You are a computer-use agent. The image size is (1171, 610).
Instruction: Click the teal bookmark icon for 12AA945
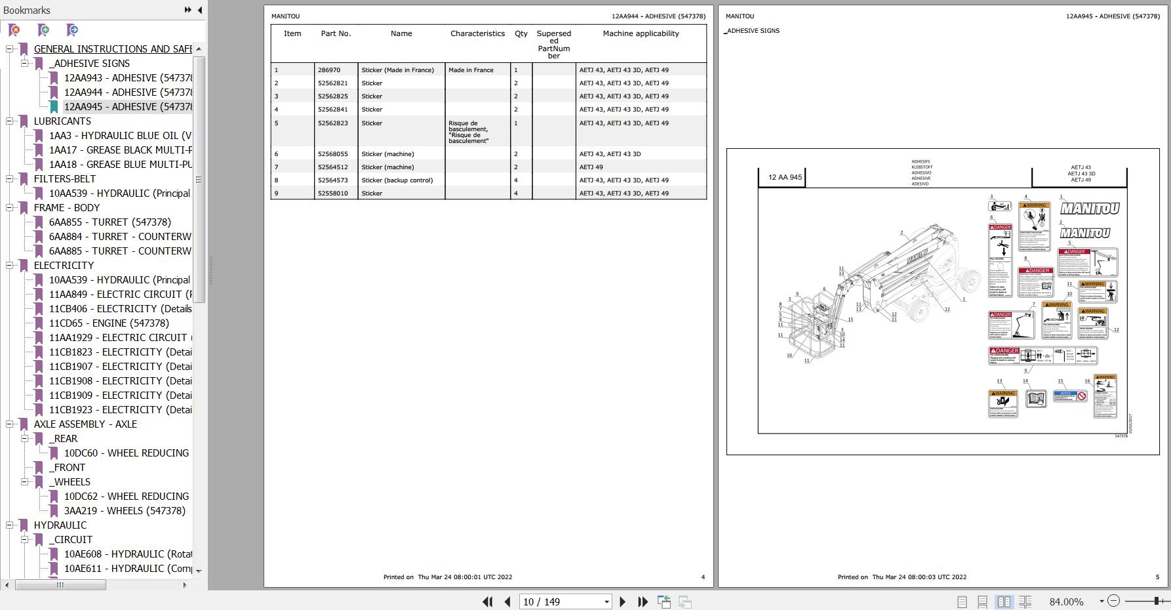tap(54, 107)
